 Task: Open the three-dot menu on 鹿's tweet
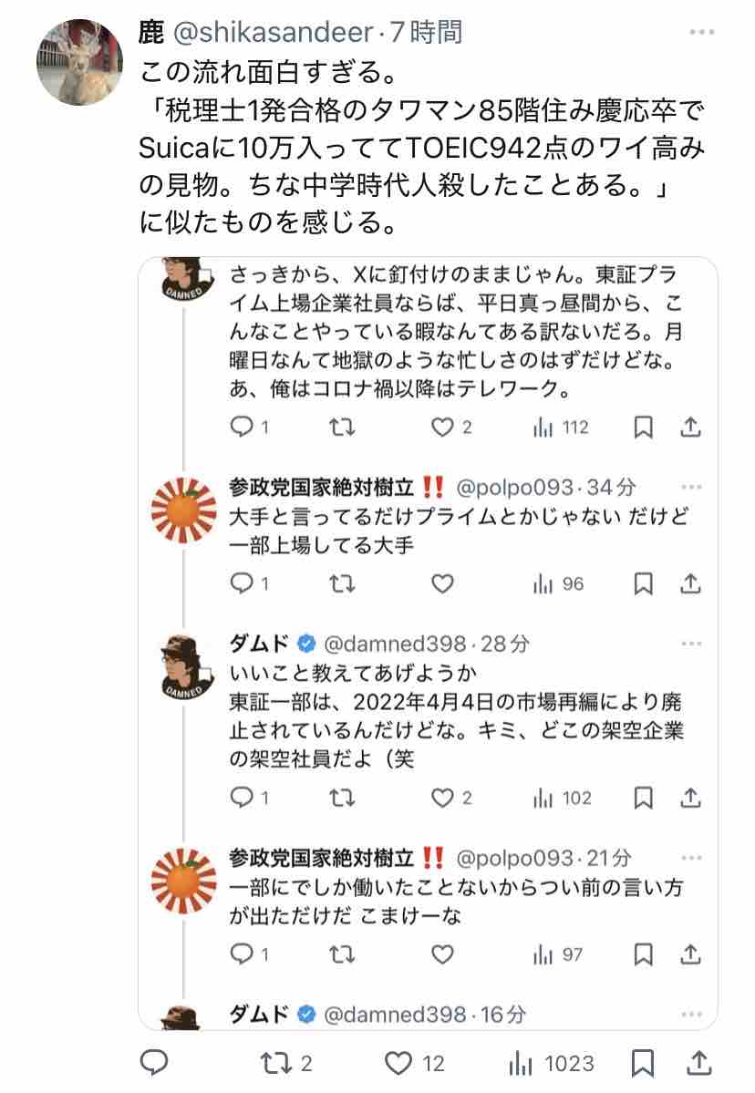701,34
